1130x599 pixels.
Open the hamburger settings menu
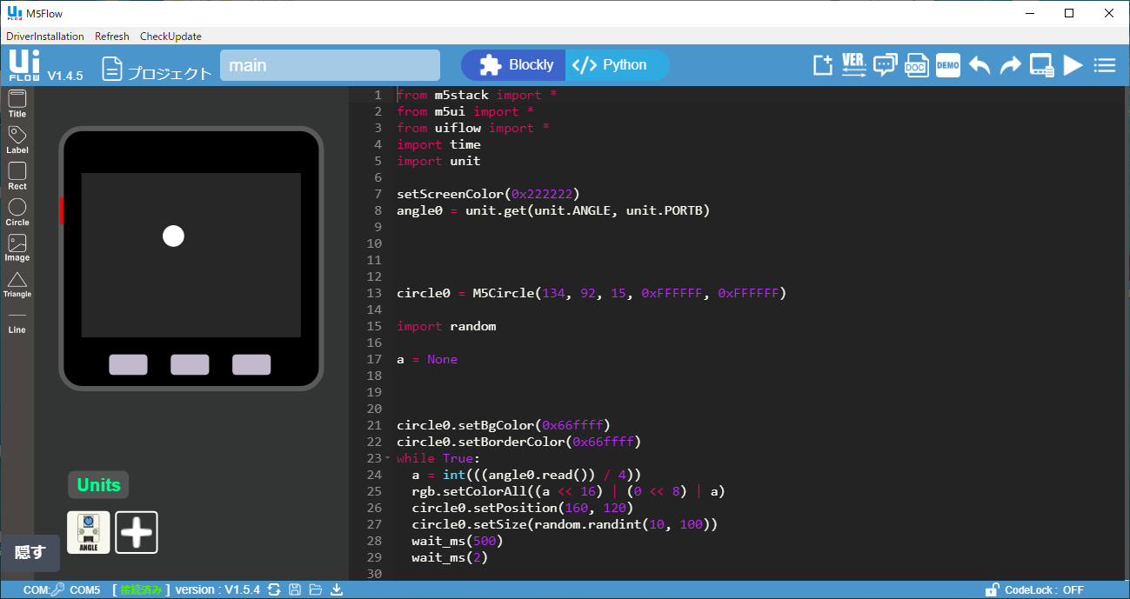1104,65
